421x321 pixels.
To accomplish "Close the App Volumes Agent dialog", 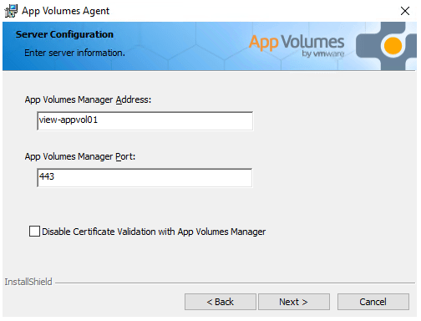I will 405,11.
